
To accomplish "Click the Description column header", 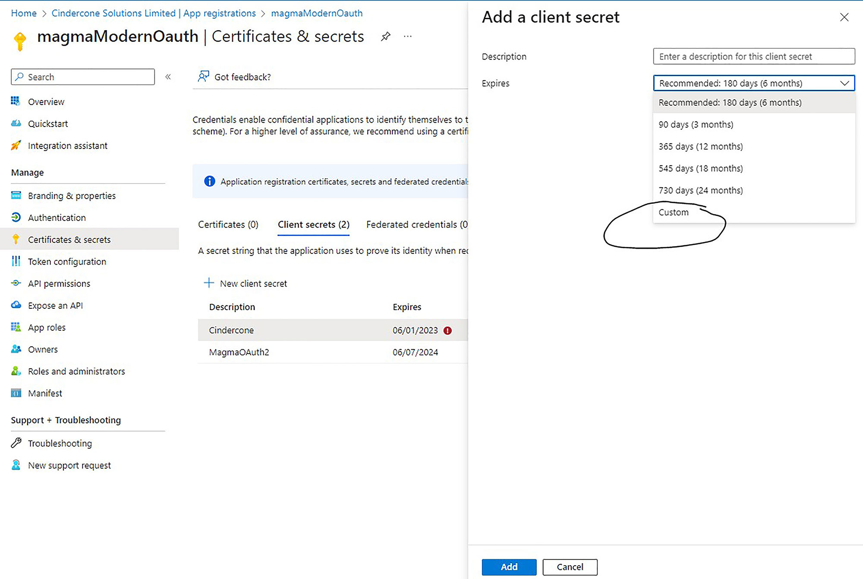I will (x=232, y=307).
